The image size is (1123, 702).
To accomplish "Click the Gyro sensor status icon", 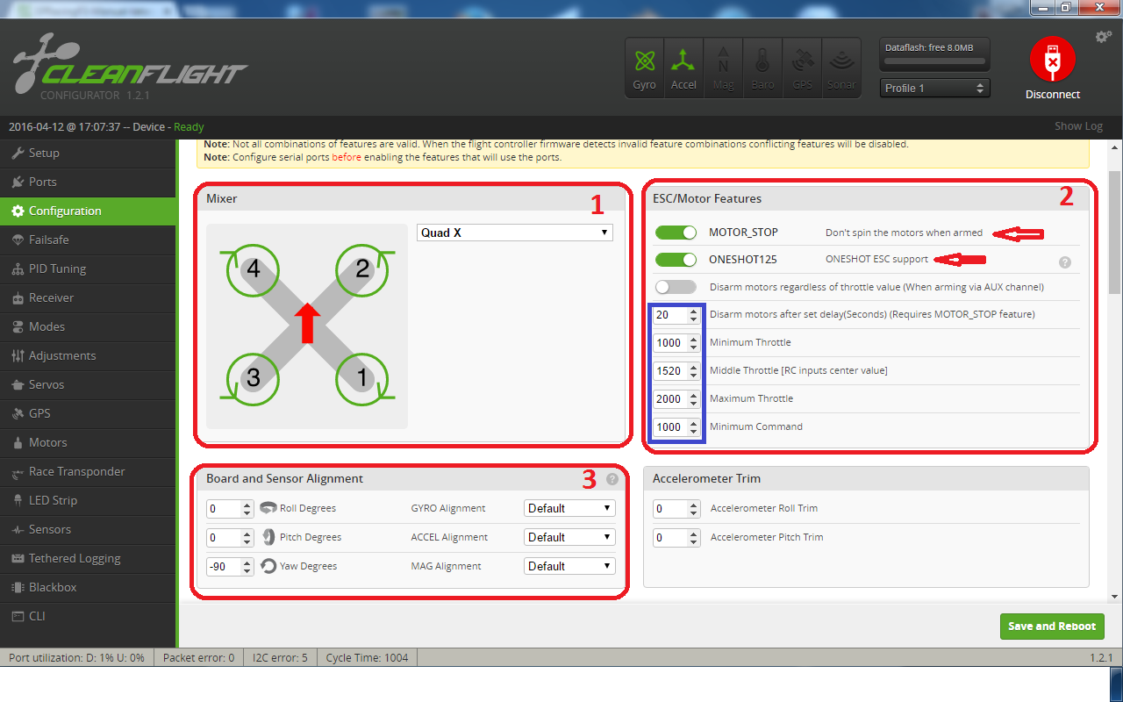I will pyautogui.click(x=645, y=68).
